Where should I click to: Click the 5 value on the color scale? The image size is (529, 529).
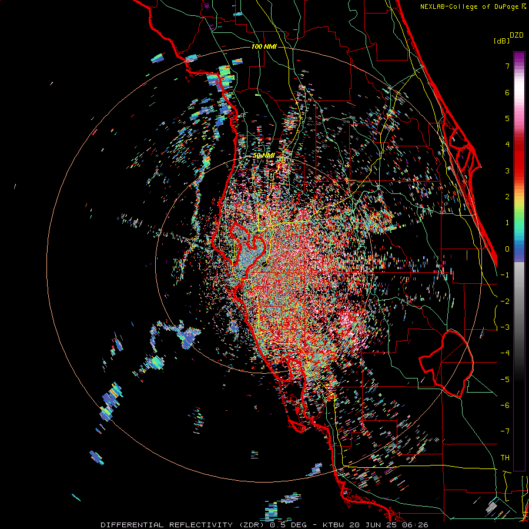click(x=507, y=118)
